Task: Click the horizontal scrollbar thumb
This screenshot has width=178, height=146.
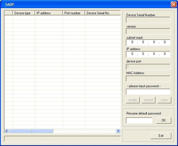Action: (x=31, y=131)
